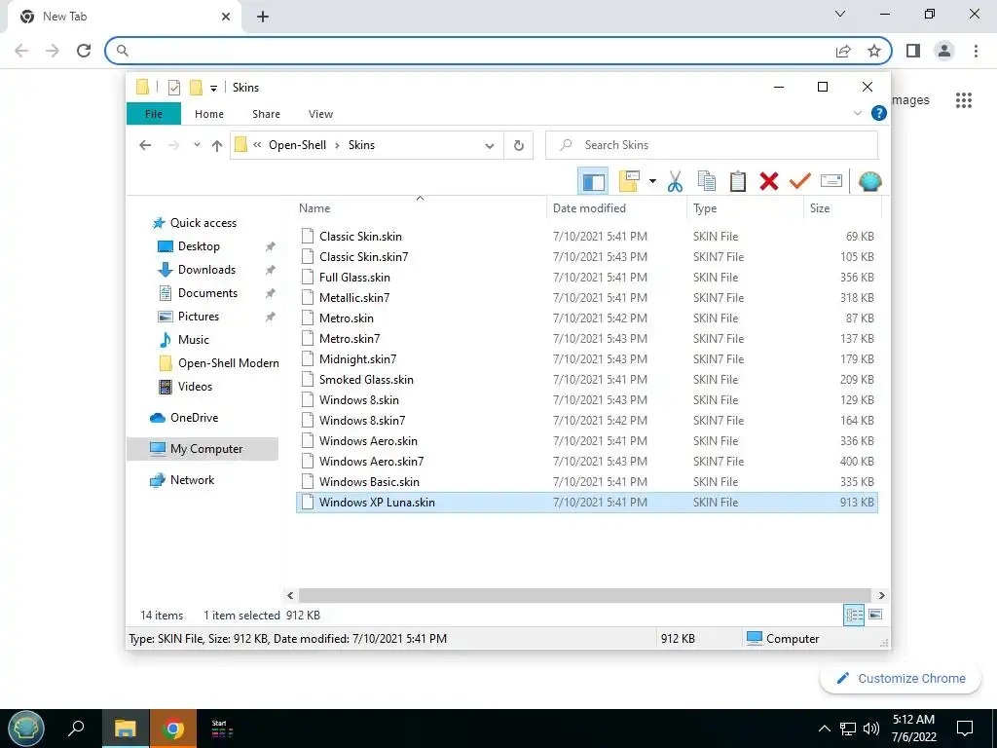
Task: Click quick access properties checkmark icon in title bar
Action: pos(173,87)
